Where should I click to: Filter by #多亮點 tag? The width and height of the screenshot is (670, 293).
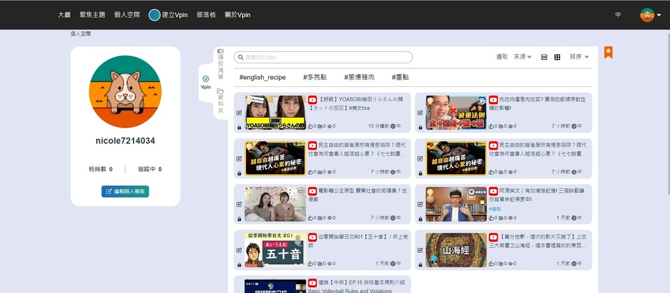point(315,77)
